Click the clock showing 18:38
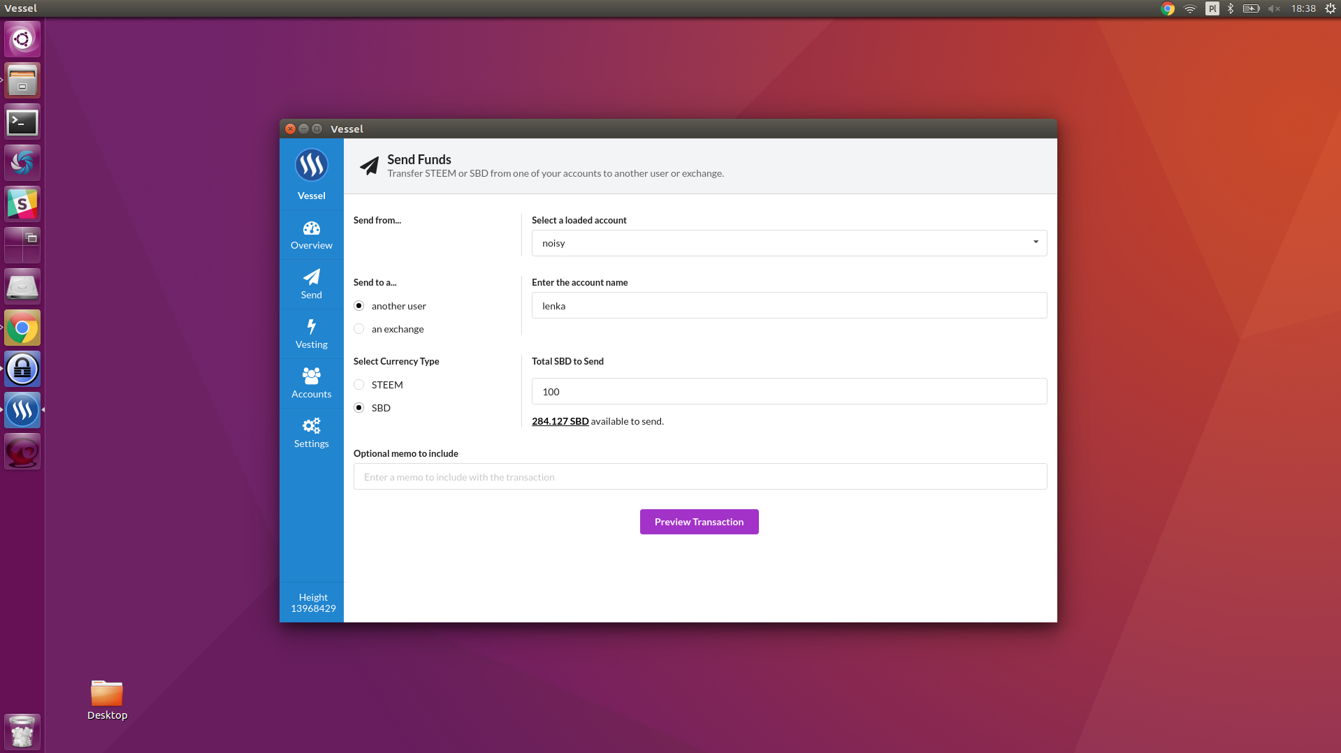 1303,8
